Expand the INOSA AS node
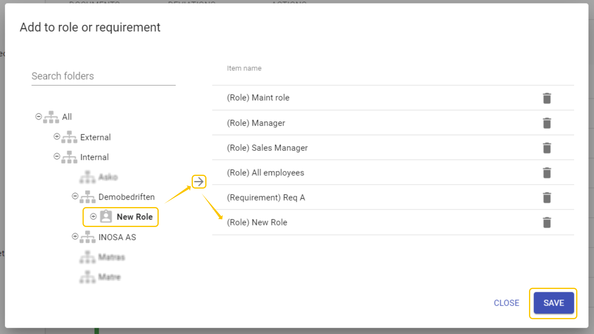The width and height of the screenshot is (594, 334). (x=75, y=236)
